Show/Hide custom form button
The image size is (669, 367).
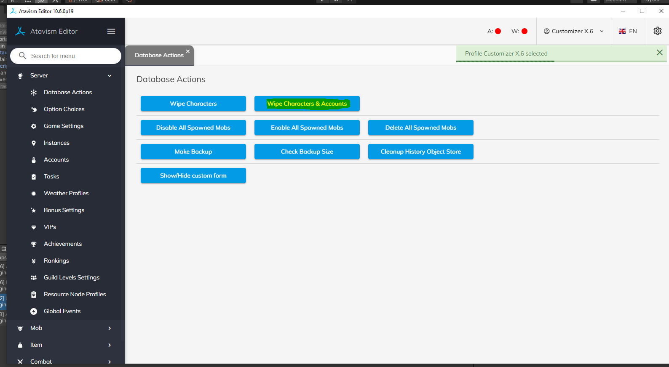193,176
